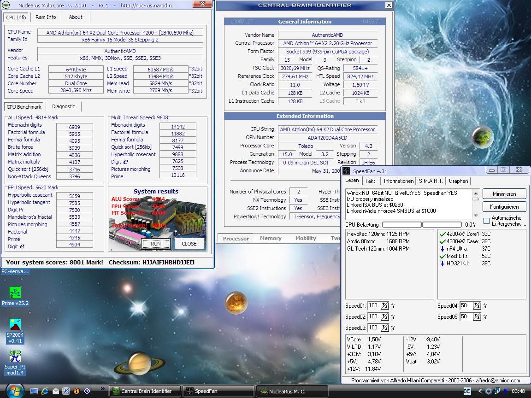Click the GL-Tech 120mm: 1004 RPM row

[378, 249]
